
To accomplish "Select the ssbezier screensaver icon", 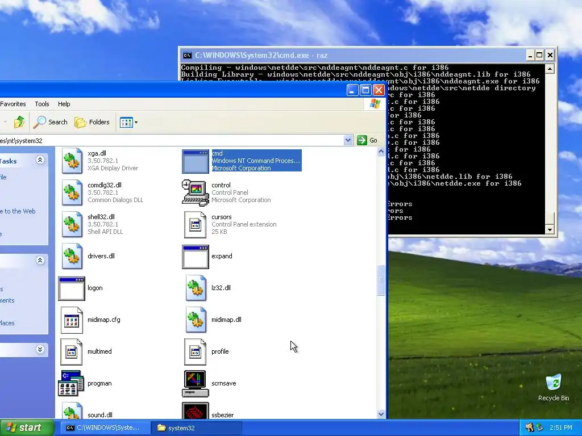I will (196, 411).
